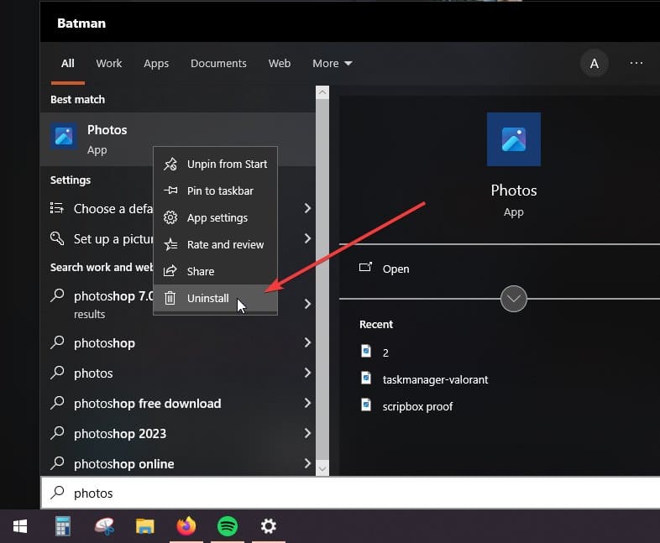Click the App settings gear icon
Screen dimensions: 660x543
(x=170, y=217)
